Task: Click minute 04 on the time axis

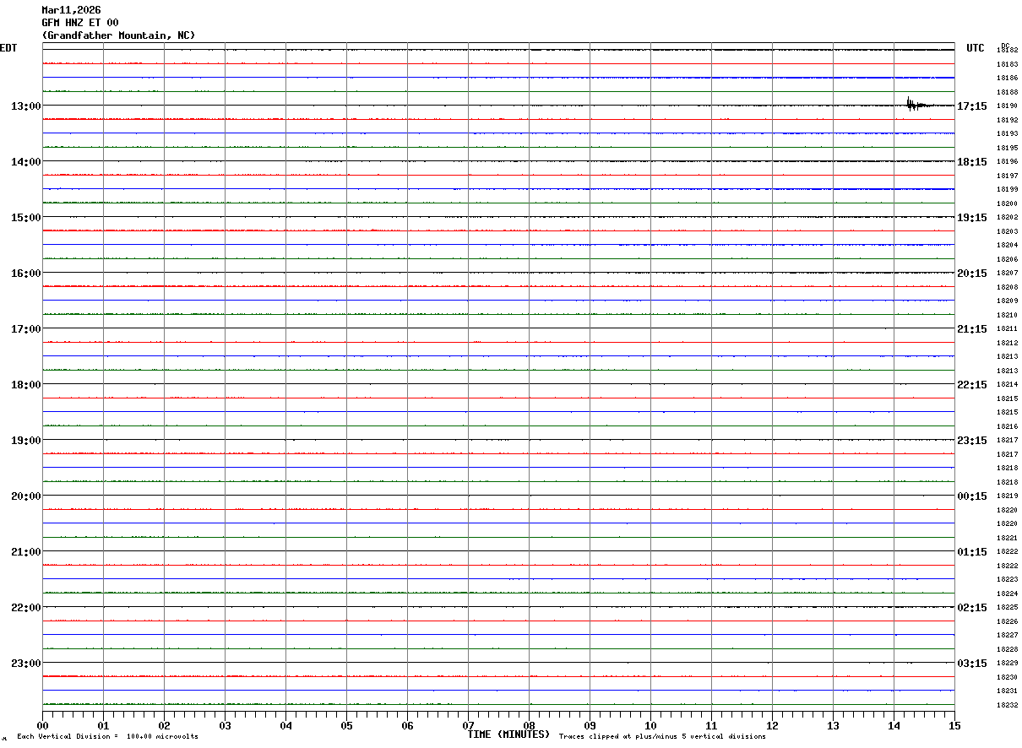Action: point(285,725)
